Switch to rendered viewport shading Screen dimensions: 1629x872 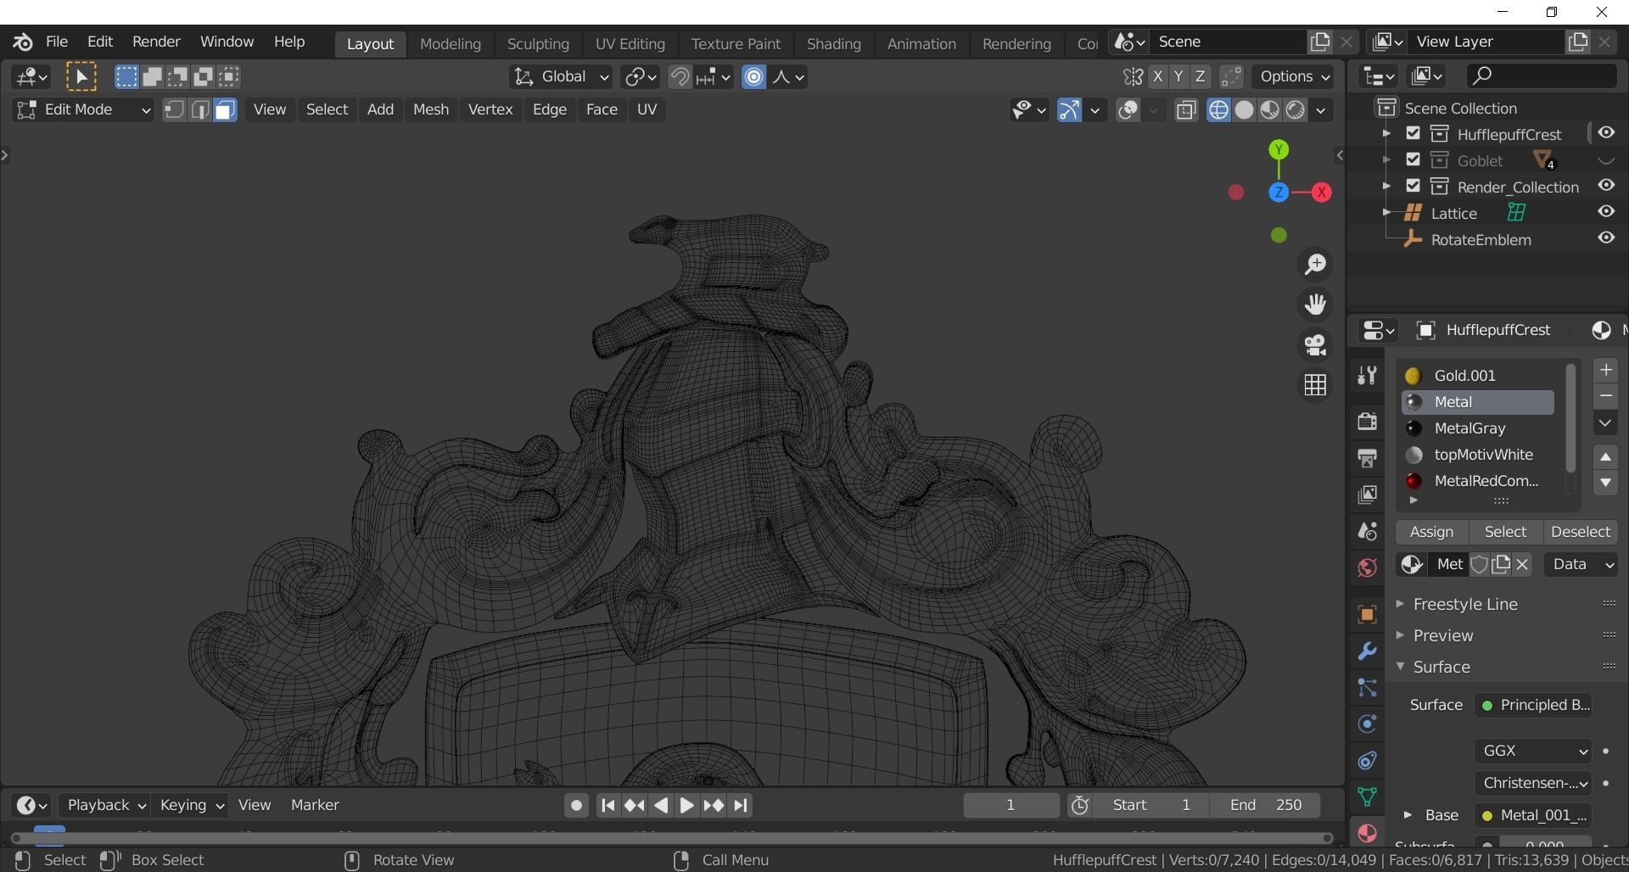1295,110
